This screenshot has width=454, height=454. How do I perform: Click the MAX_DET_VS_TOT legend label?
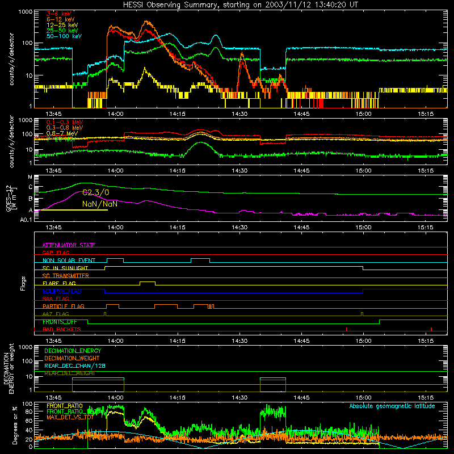click(70, 417)
